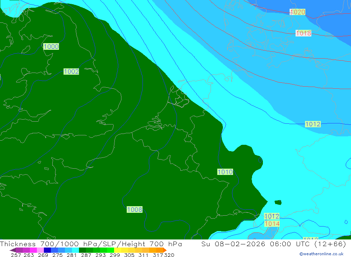Click the 1002 pressure contour label
The width and height of the screenshot is (351, 257).
pyautogui.click(x=71, y=72)
